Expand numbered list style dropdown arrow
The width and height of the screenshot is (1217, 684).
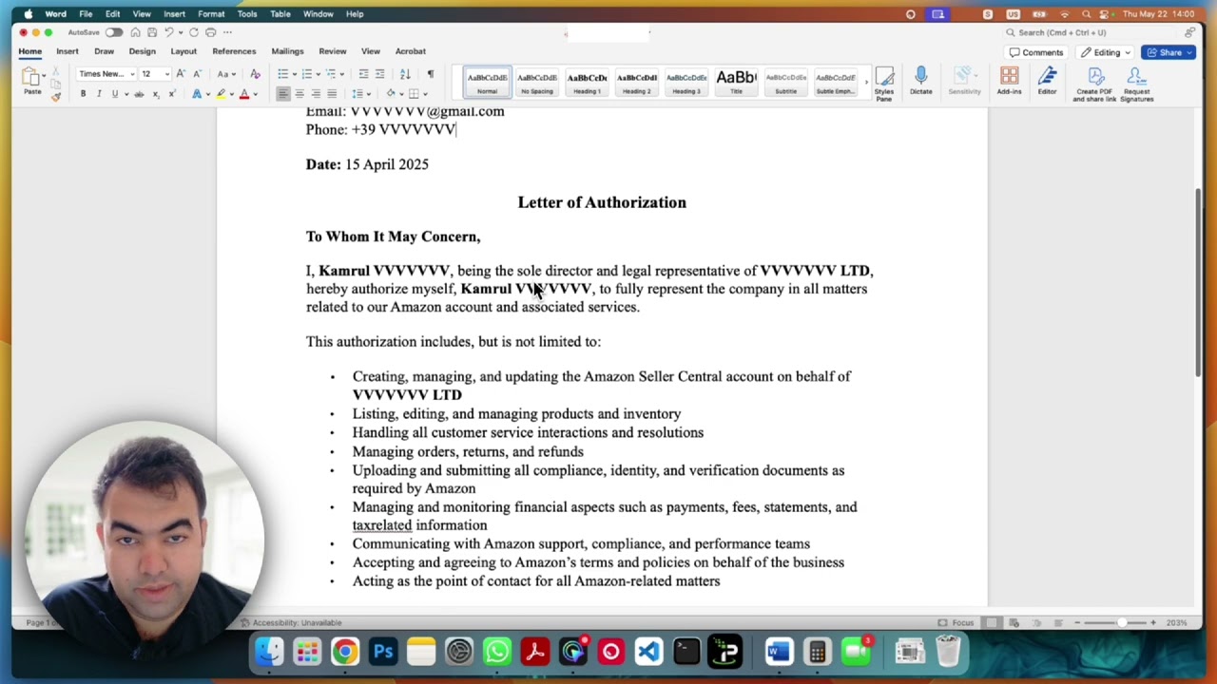tap(319, 74)
